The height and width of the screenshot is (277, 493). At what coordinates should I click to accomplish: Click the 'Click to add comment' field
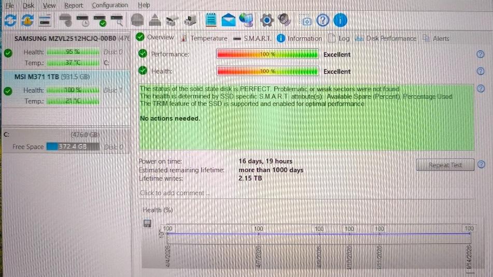306,193
